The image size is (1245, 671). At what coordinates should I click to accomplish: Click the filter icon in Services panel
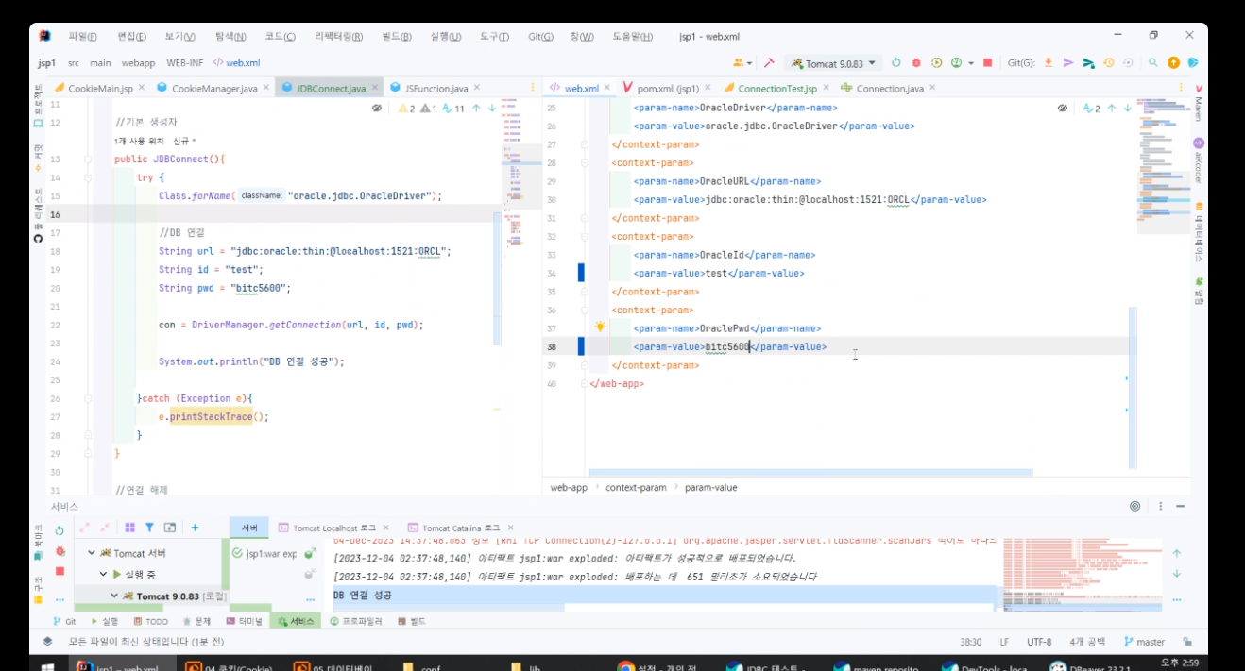pos(149,528)
